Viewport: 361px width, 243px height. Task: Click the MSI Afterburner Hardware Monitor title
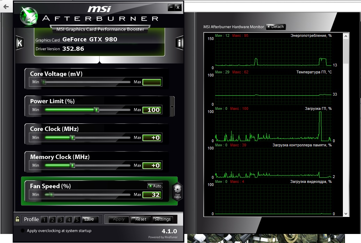coord(234,27)
